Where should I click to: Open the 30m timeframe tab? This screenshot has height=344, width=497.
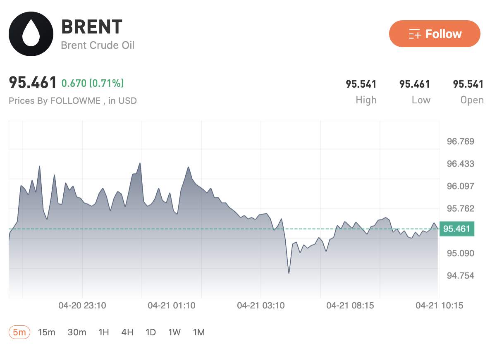(x=77, y=332)
